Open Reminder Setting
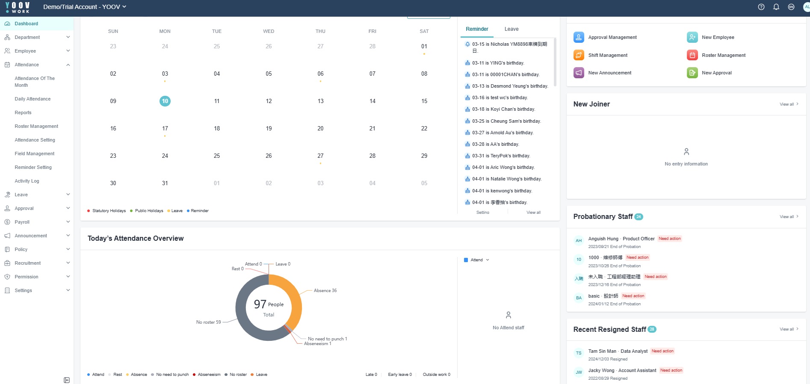Image resolution: width=810 pixels, height=384 pixels. [x=33, y=167]
